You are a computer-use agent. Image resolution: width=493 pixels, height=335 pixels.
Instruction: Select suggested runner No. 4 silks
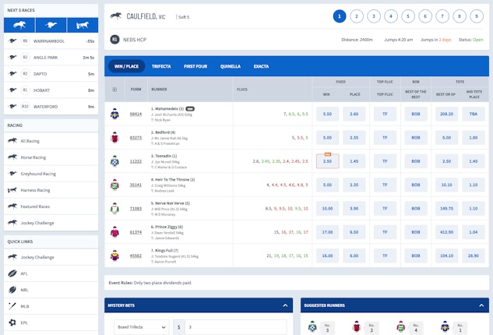click(401, 327)
